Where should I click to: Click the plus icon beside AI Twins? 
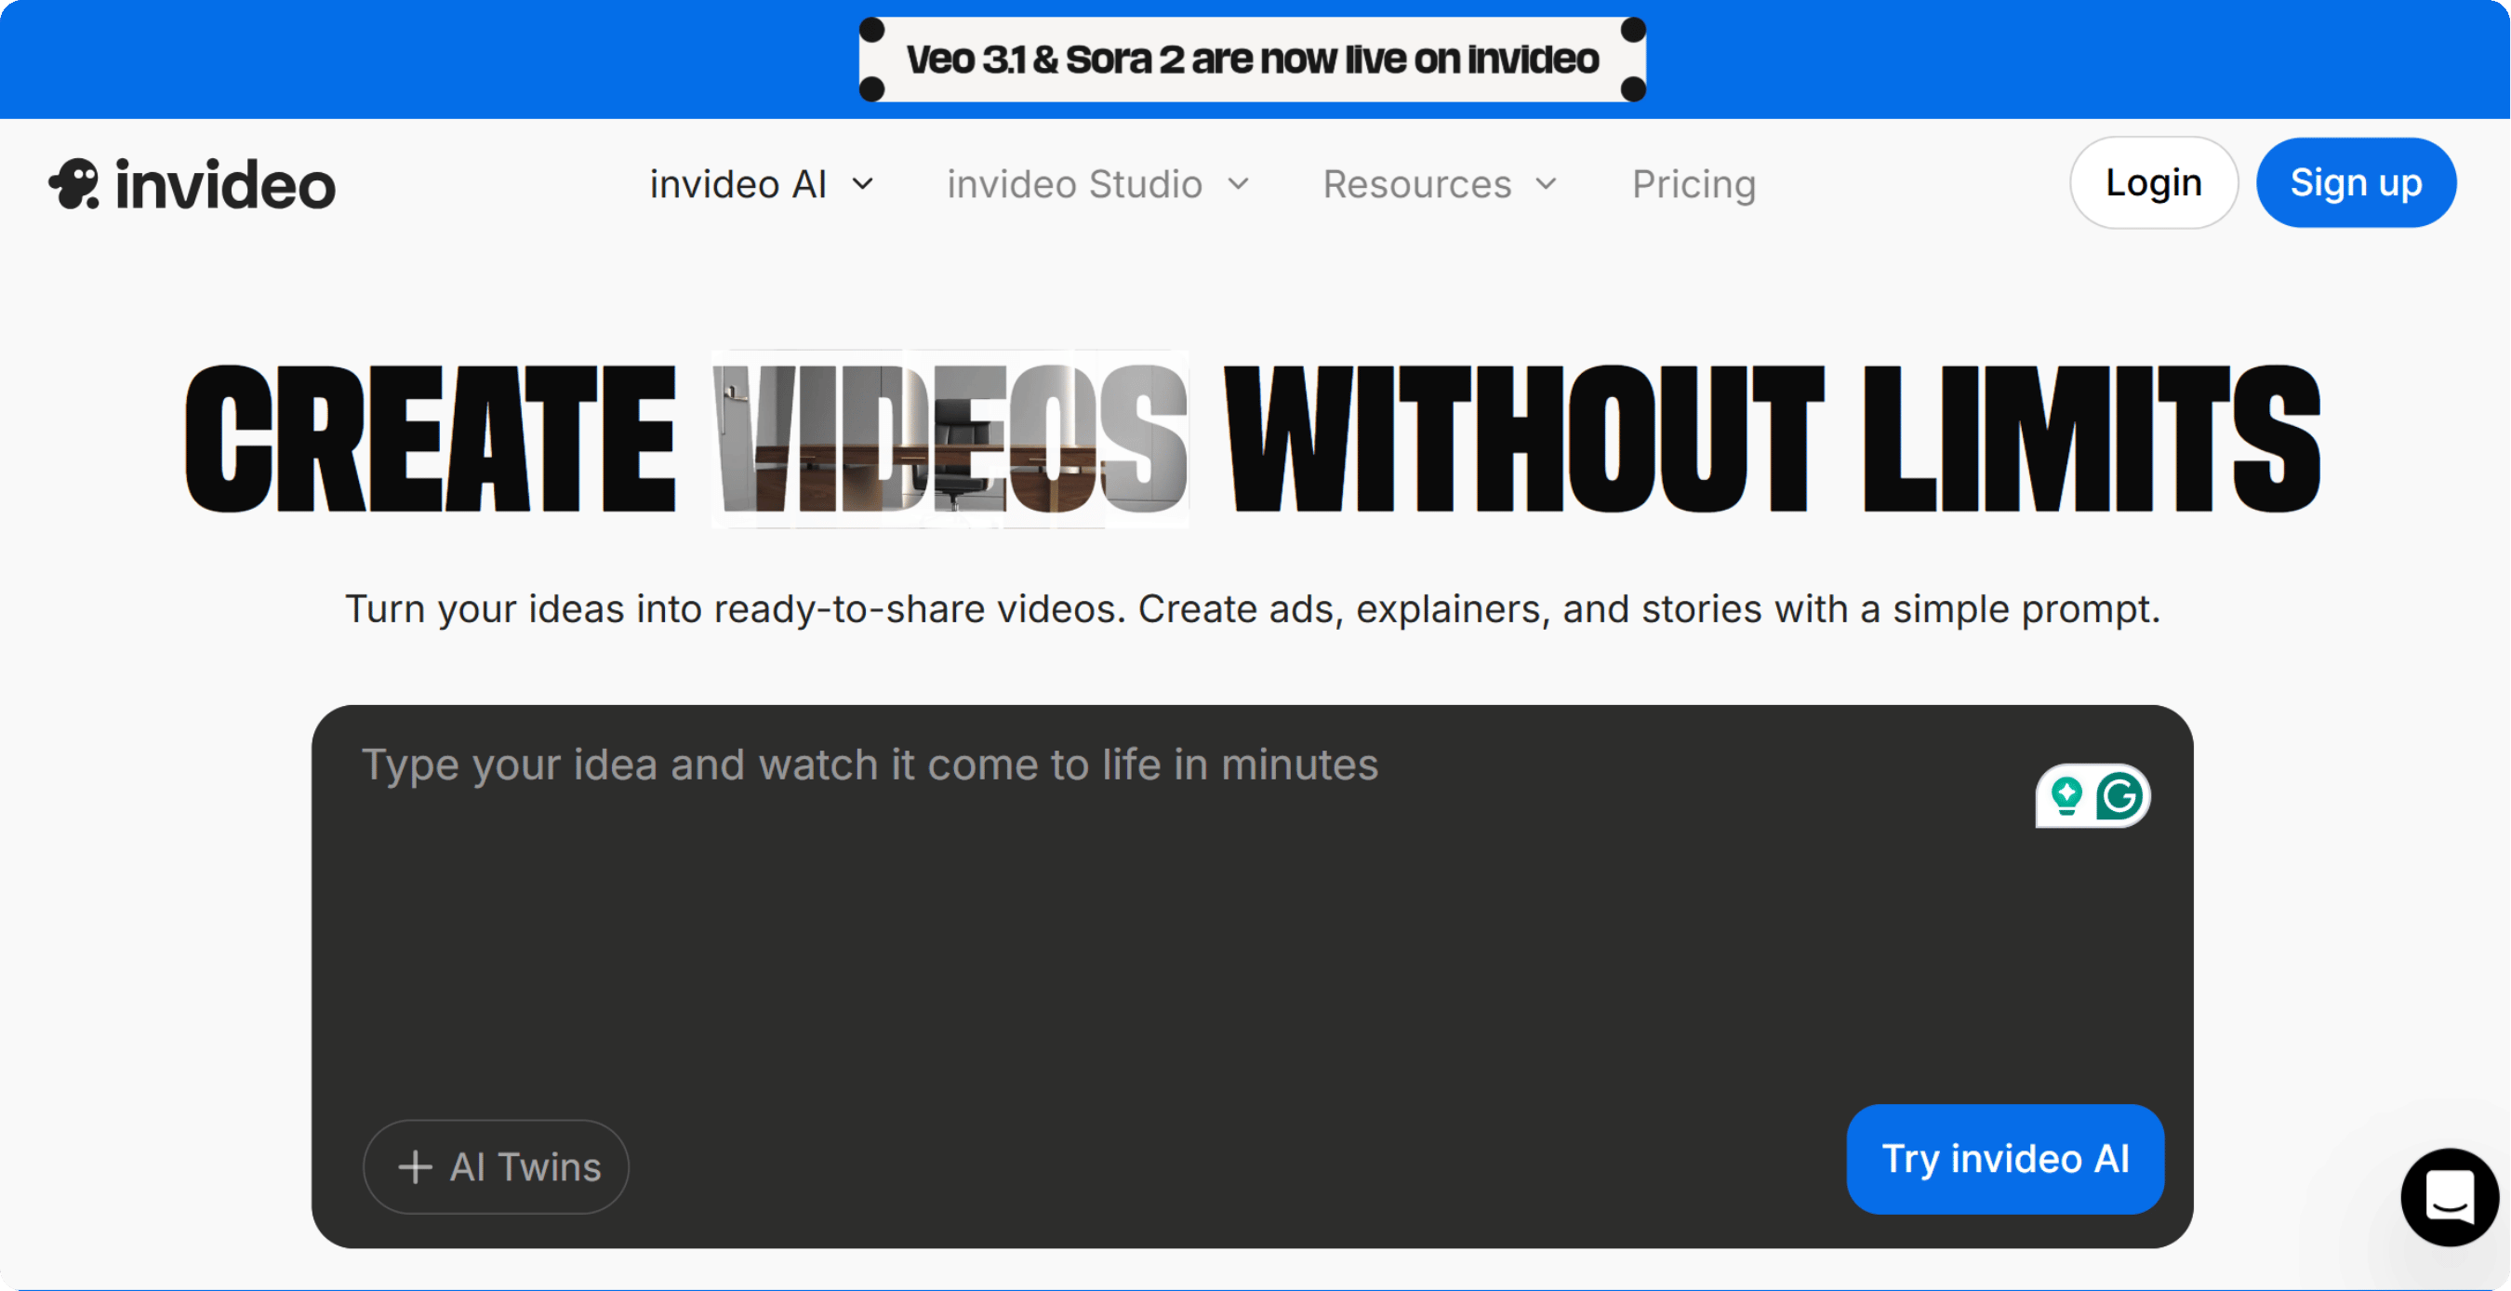[416, 1167]
